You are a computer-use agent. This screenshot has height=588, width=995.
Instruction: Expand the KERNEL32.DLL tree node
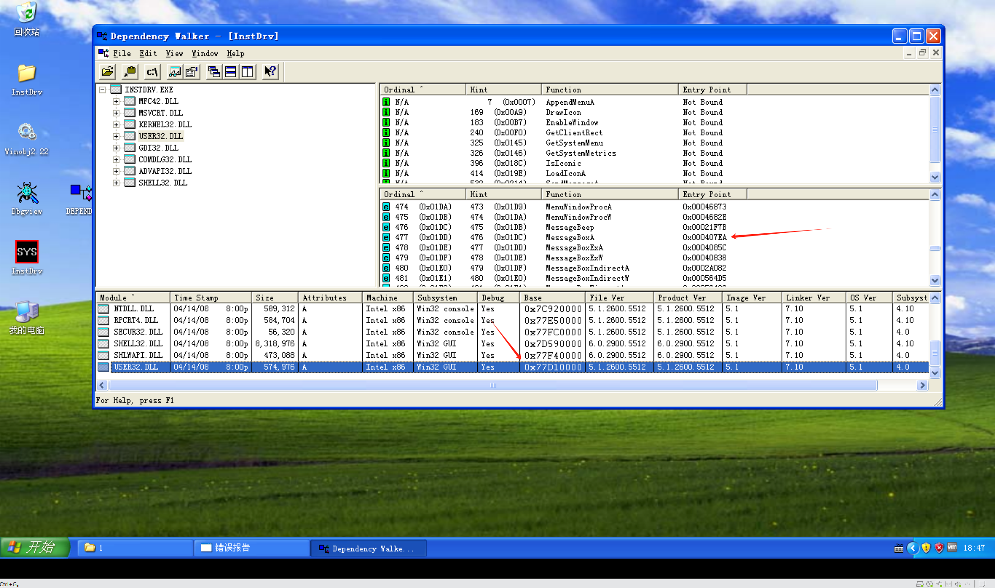[116, 124]
